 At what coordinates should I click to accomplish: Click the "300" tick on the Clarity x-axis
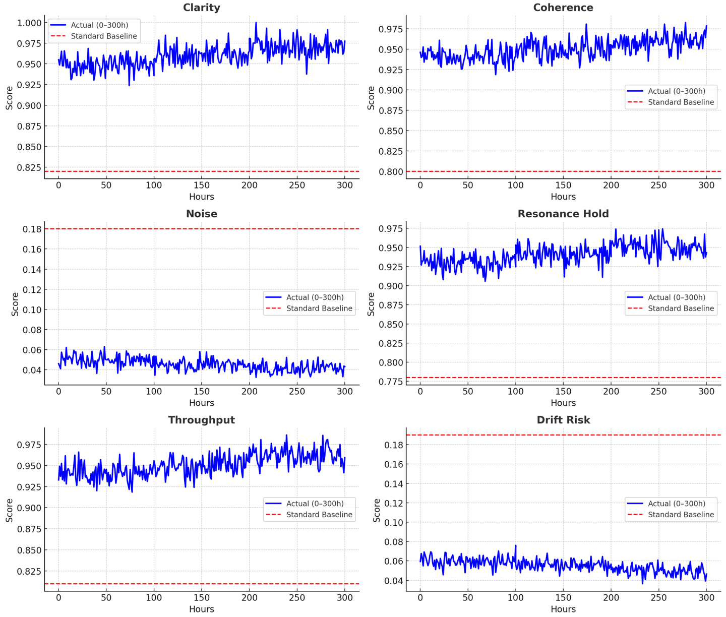(345, 185)
